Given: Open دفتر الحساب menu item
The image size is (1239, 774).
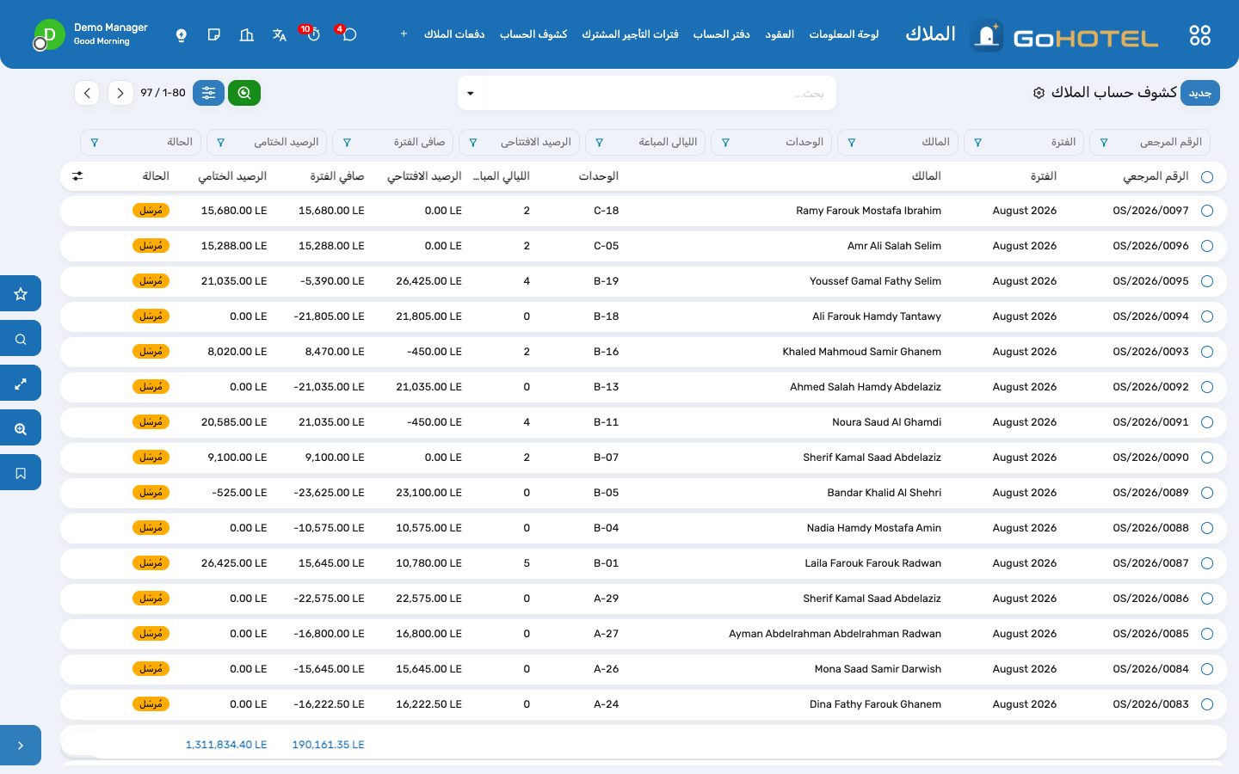Looking at the screenshot, I should (x=721, y=34).
